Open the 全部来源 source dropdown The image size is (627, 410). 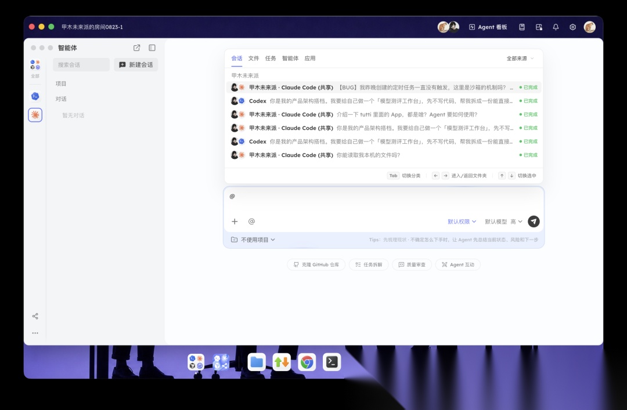coord(520,59)
